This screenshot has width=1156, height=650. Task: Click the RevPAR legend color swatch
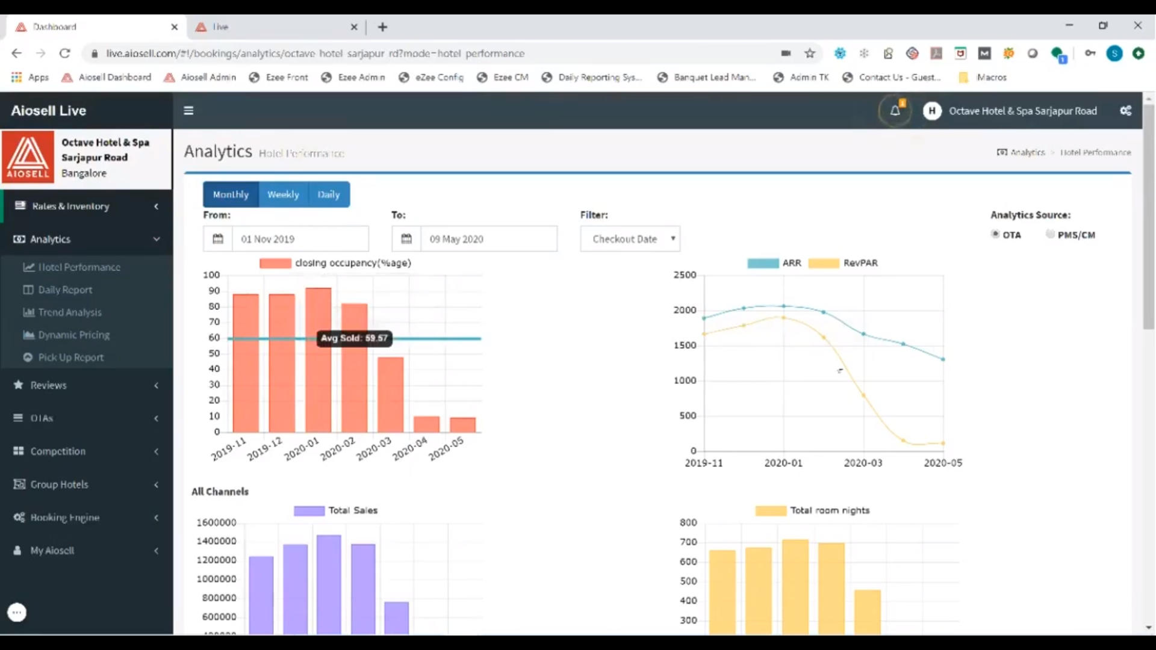tap(823, 263)
